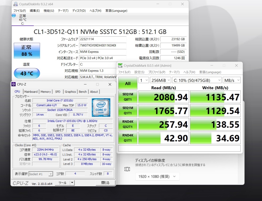Run the SEQ1M Q1T1 benchmark

coord(128,110)
